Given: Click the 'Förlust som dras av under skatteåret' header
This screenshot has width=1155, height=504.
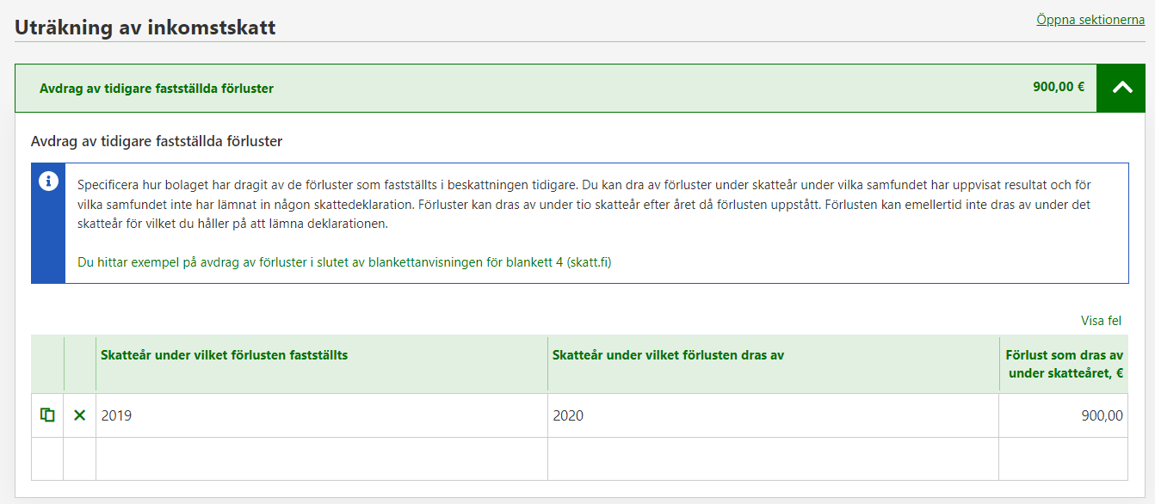Looking at the screenshot, I should (x=1065, y=364).
